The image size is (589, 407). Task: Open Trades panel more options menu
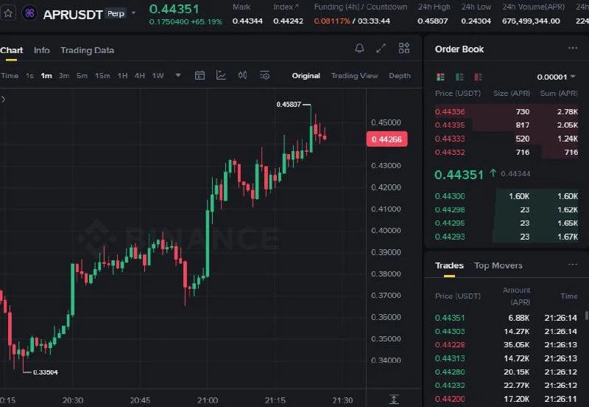pyautogui.click(x=573, y=265)
